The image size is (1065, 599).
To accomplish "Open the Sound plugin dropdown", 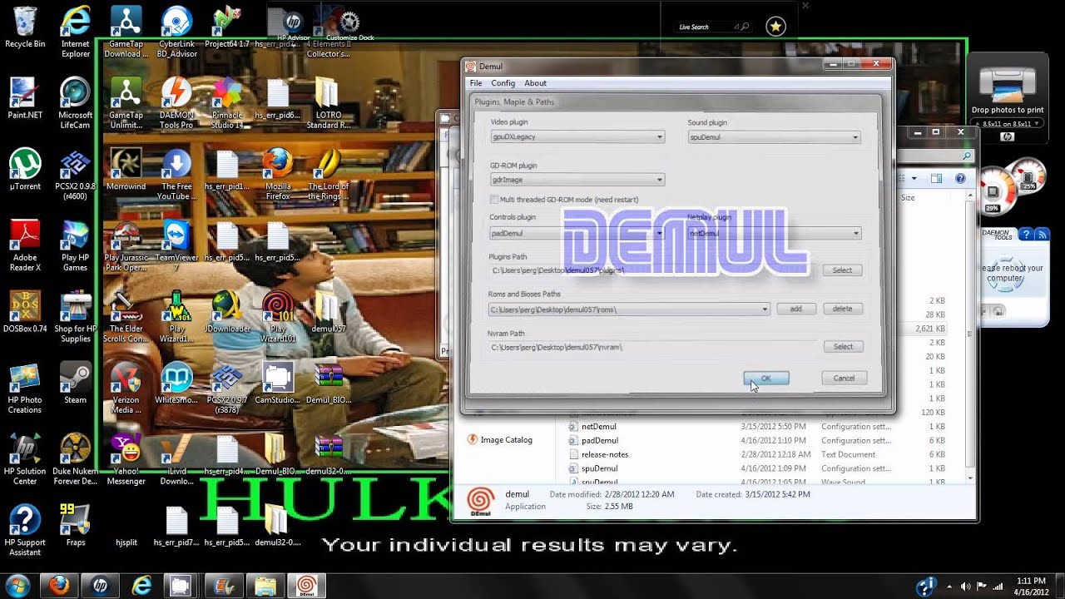I will (x=775, y=136).
